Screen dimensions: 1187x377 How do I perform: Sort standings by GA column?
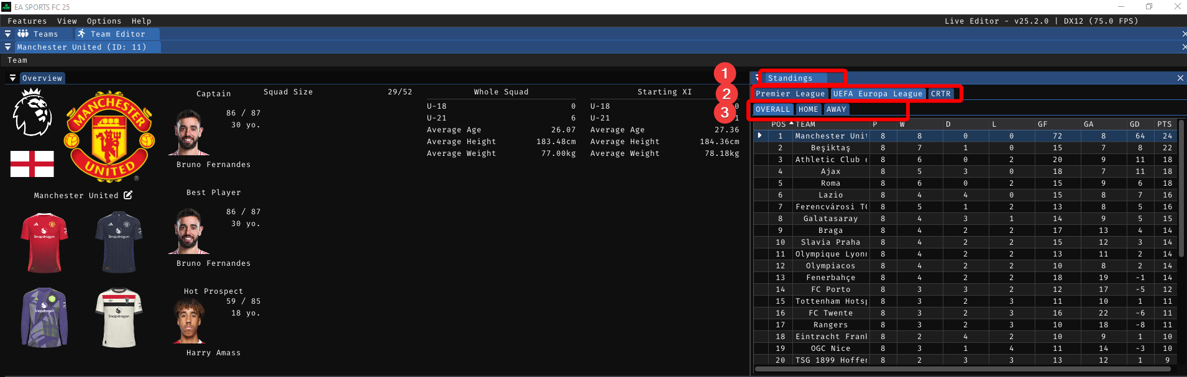1103,124
